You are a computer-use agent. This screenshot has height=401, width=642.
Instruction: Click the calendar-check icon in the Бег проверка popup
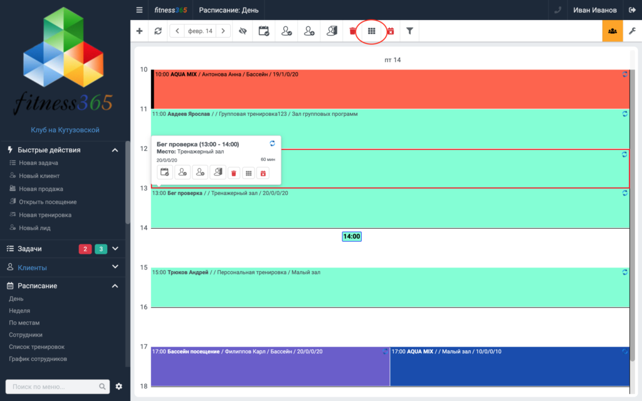point(165,172)
